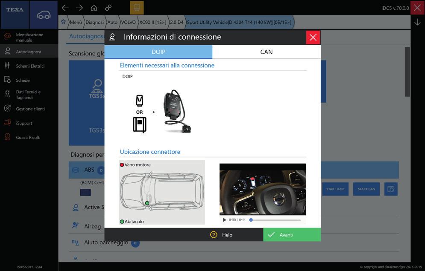Click the settings gears icon

[x=108, y=8]
